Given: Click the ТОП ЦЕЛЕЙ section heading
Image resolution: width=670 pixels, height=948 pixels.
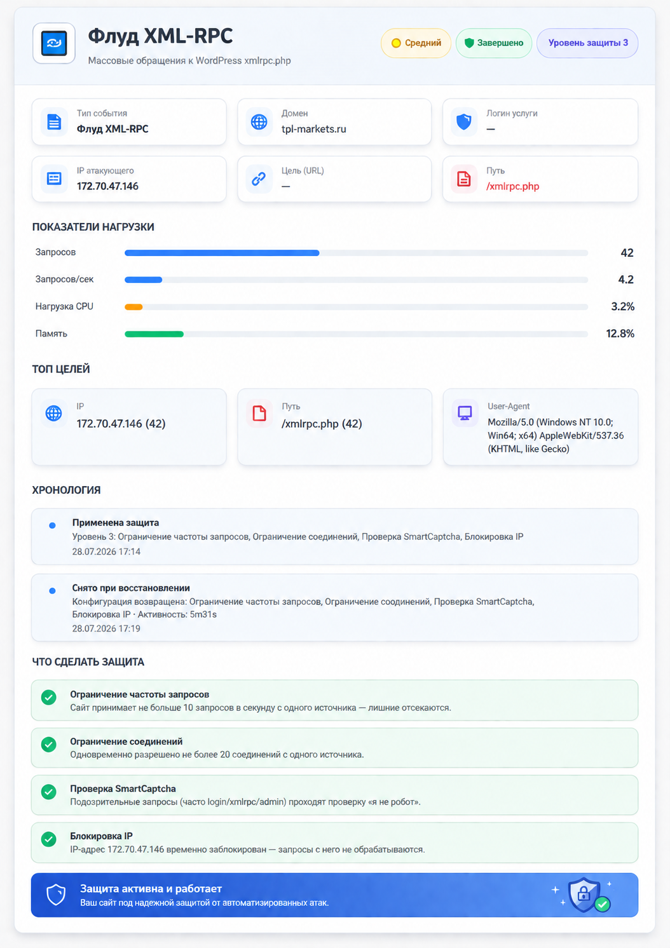Looking at the screenshot, I should (x=61, y=369).
